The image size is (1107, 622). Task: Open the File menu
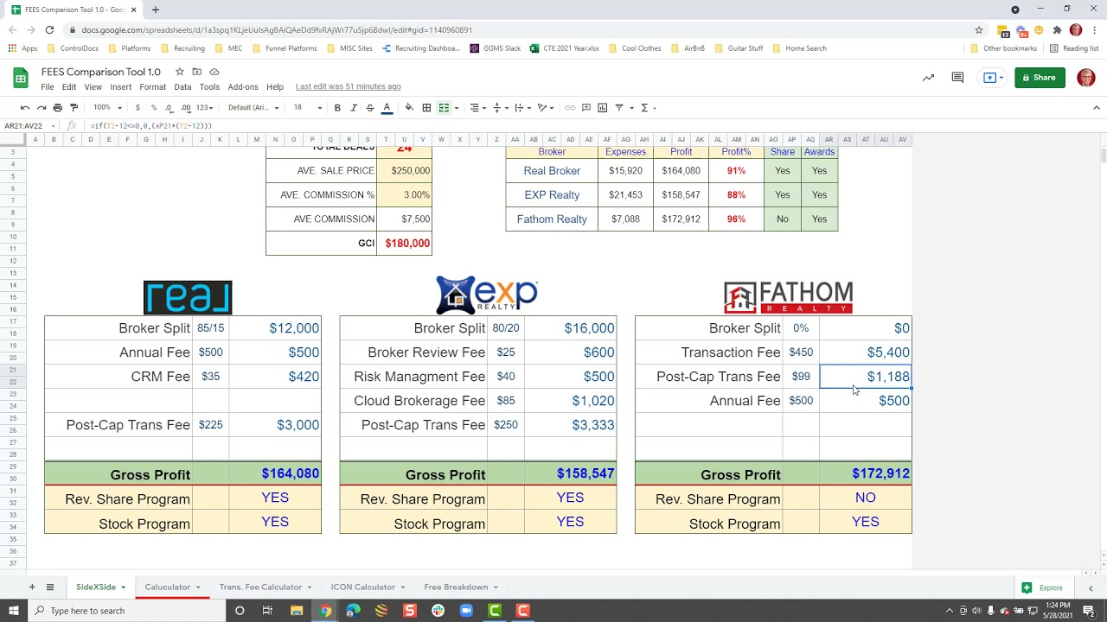(48, 87)
